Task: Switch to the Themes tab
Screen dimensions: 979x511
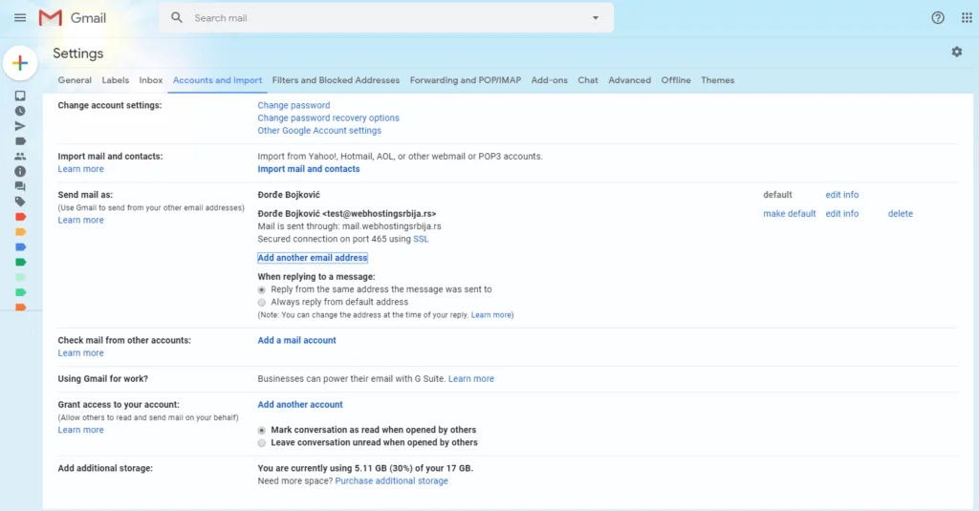Action: (x=717, y=80)
